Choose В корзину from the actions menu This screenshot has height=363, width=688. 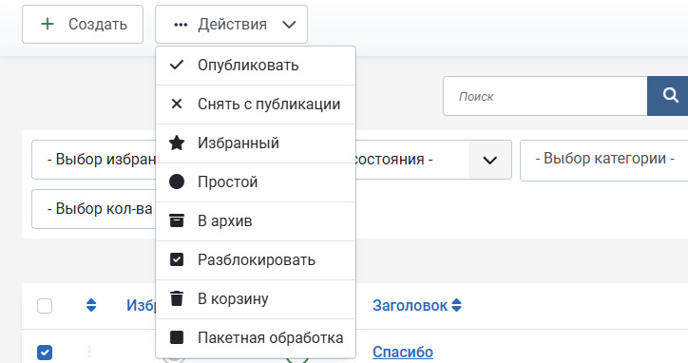pos(256,299)
